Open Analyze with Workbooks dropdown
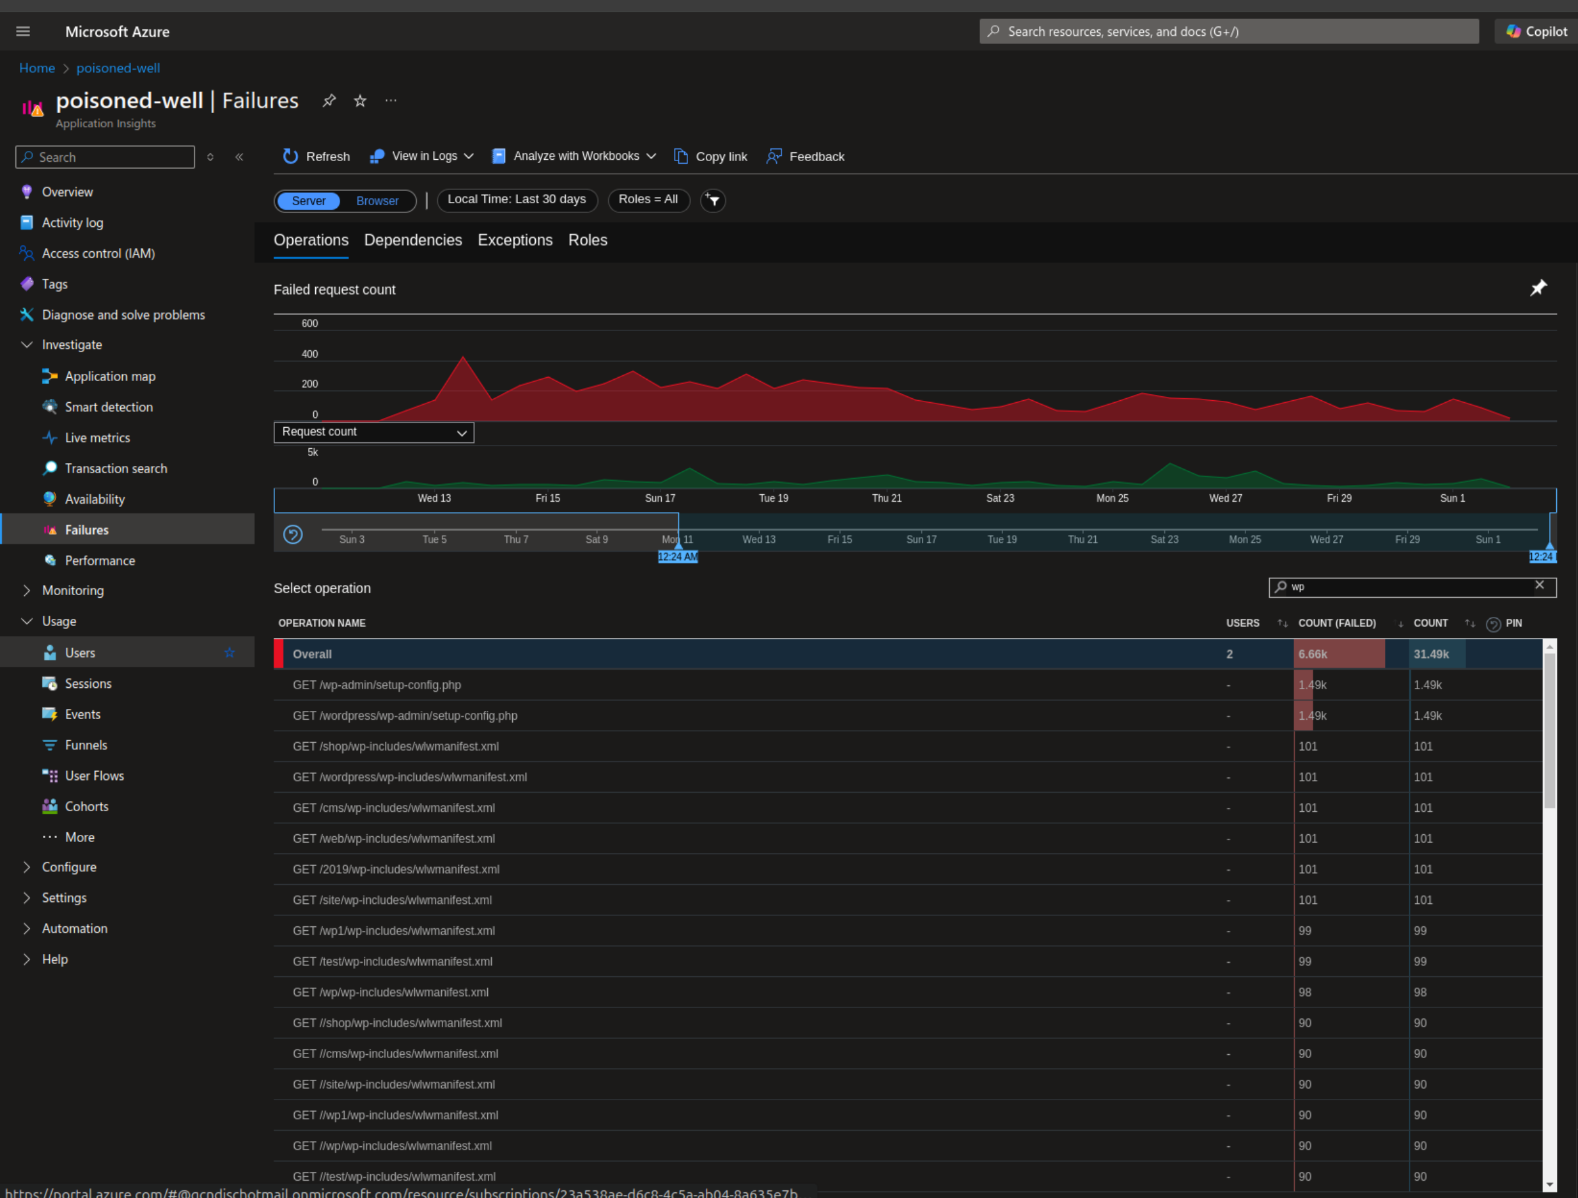Screen dimensions: 1578x1198 (x=574, y=156)
